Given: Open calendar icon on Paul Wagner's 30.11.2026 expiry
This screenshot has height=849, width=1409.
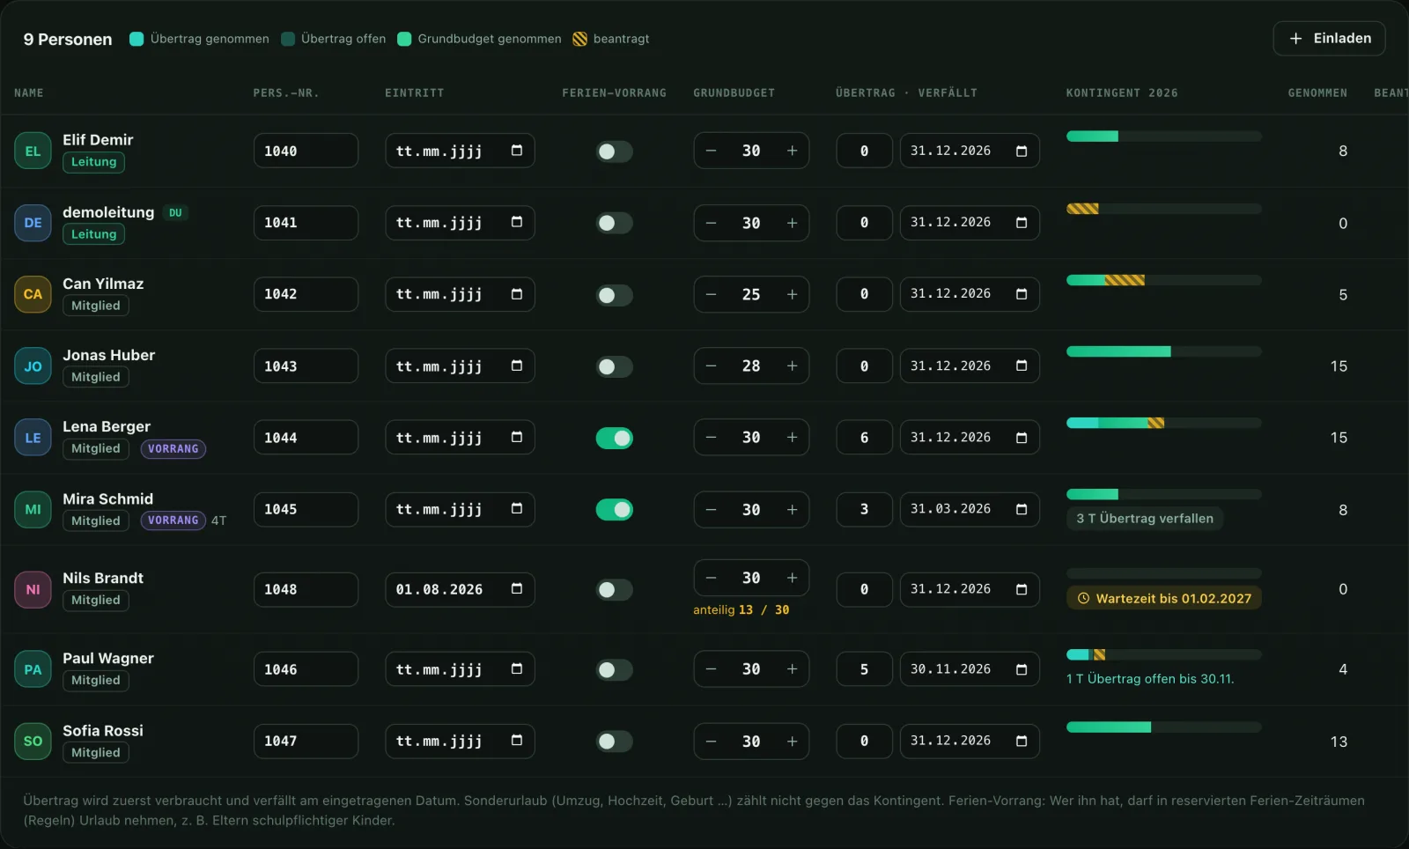Looking at the screenshot, I should pos(1022,669).
